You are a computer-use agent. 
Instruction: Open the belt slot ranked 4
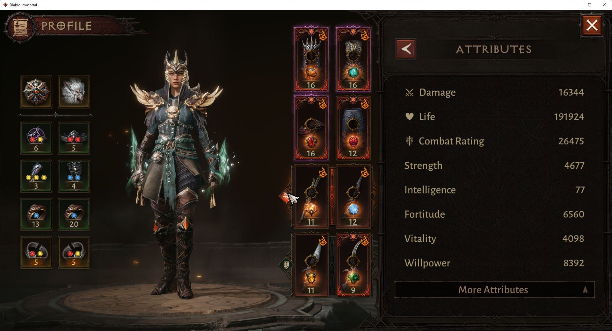tap(74, 176)
